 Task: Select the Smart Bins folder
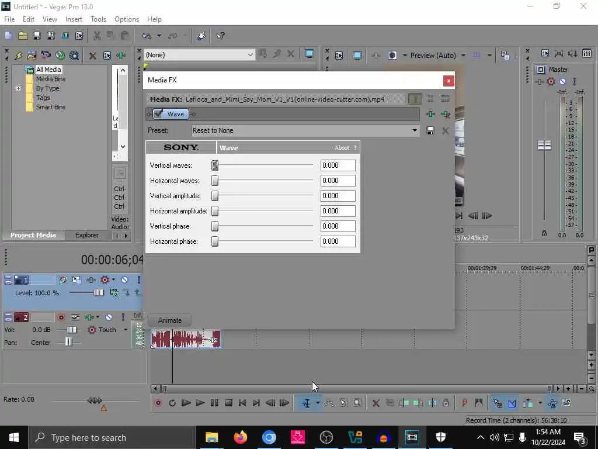click(51, 108)
